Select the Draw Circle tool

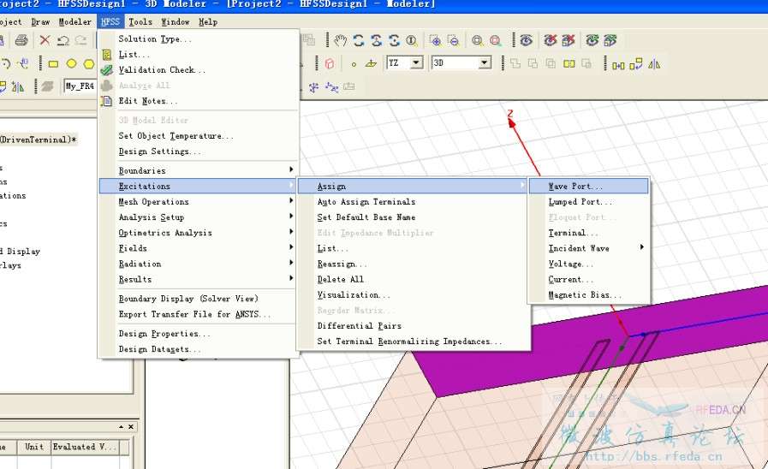72,63
